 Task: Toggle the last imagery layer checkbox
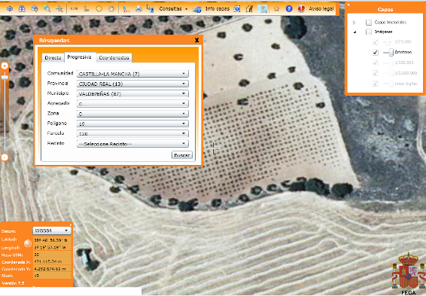click(375, 84)
